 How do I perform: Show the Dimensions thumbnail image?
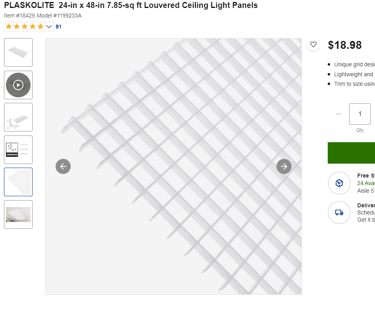tap(18, 150)
